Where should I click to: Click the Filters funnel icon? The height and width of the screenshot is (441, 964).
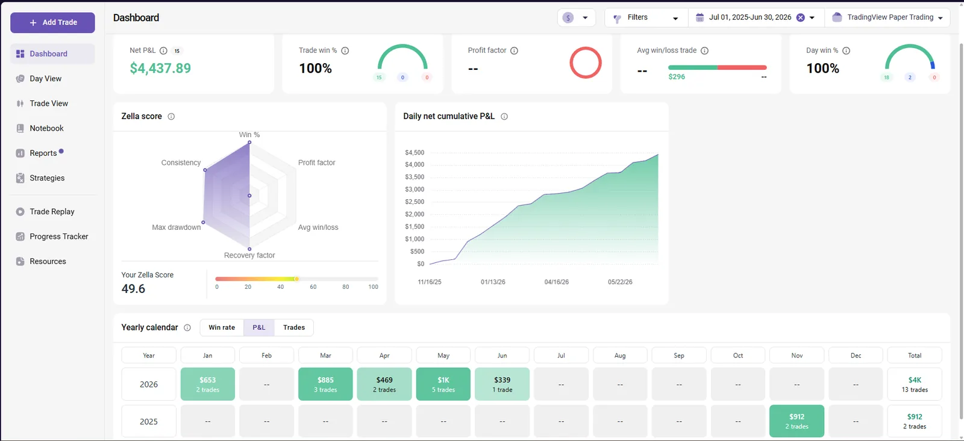coord(617,19)
